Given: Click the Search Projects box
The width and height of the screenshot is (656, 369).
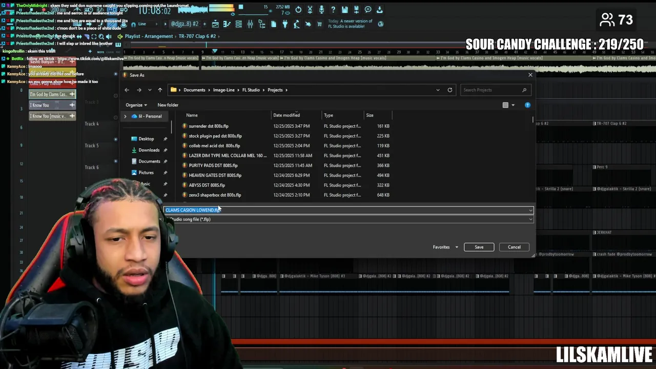Looking at the screenshot, I should point(495,90).
